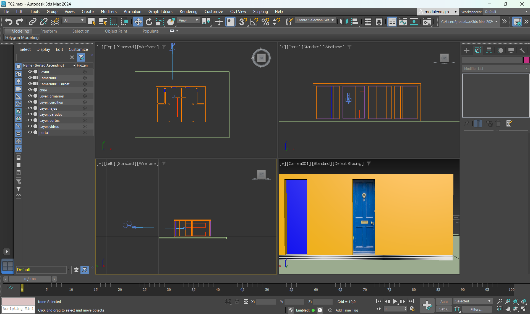Open the Workspaces Default dropdown

506,12
